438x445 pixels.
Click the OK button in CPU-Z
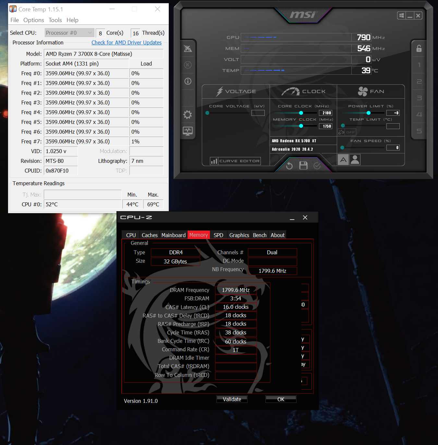(x=281, y=399)
